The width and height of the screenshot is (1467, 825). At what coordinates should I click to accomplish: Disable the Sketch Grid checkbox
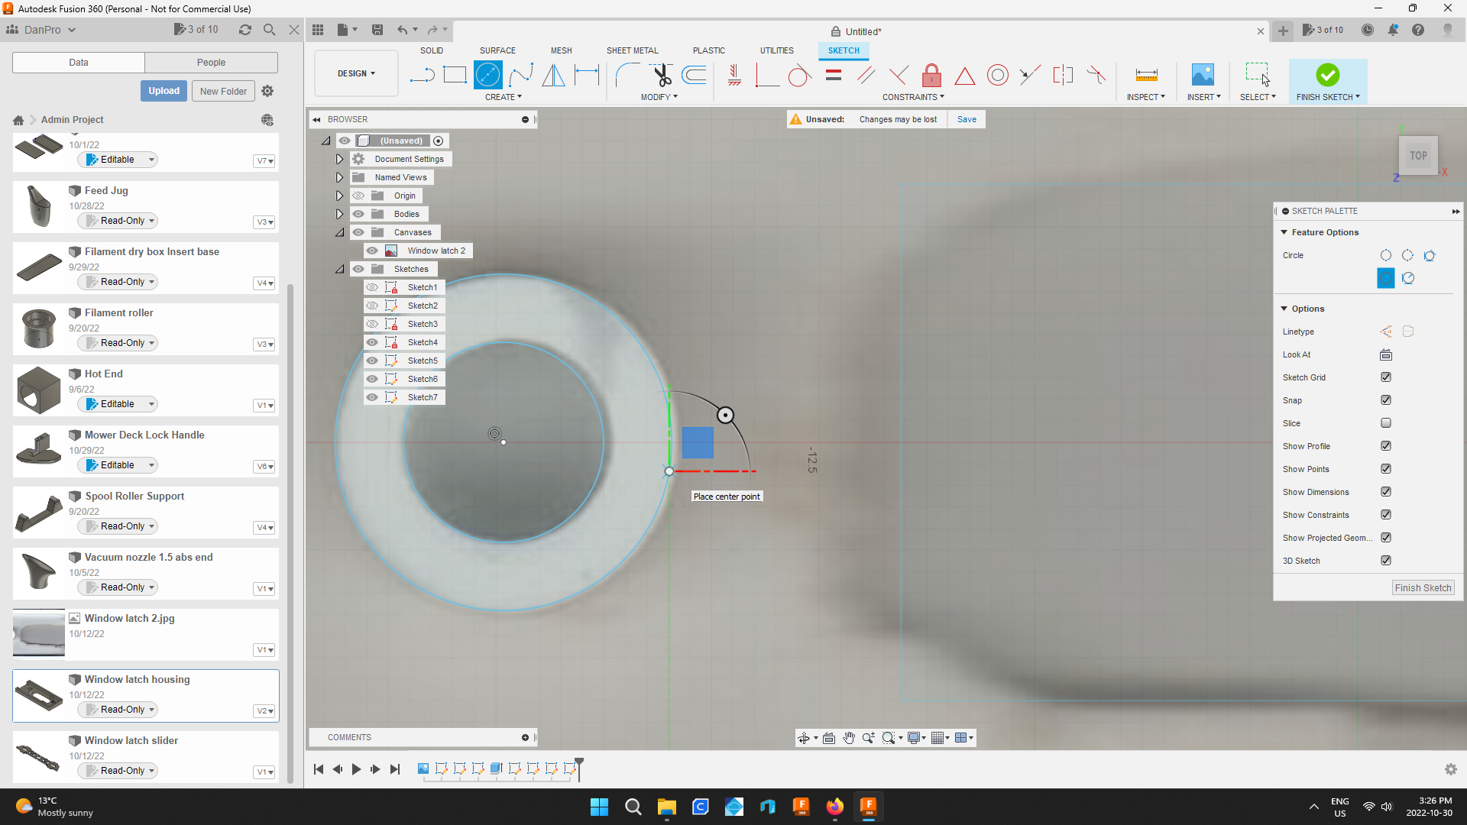click(x=1386, y=377)
